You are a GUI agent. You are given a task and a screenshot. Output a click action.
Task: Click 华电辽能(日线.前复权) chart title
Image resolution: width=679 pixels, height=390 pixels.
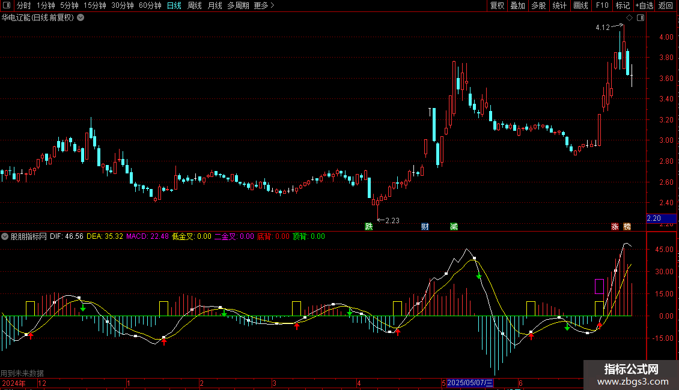(x=38, y=18)
